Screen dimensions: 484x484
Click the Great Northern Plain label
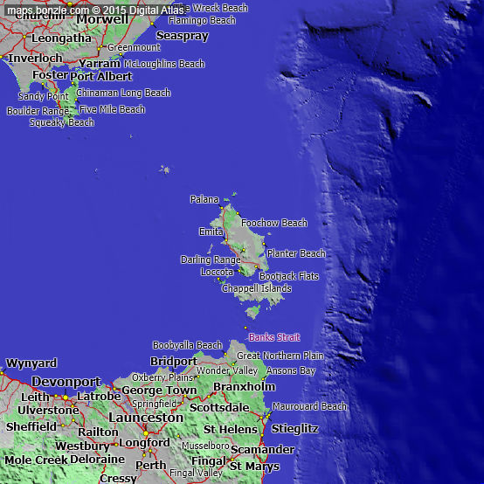point(280,356)
